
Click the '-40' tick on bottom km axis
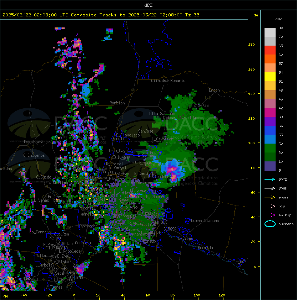point(24,295)
